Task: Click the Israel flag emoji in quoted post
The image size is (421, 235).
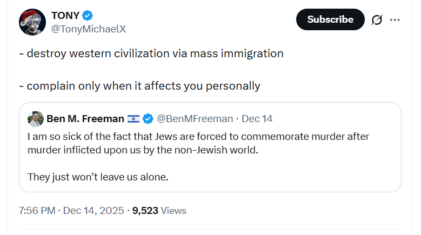Action: [x=133, y=118]
